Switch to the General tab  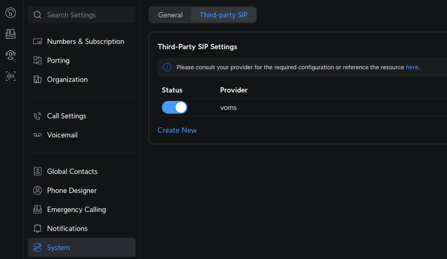point(170,15)
